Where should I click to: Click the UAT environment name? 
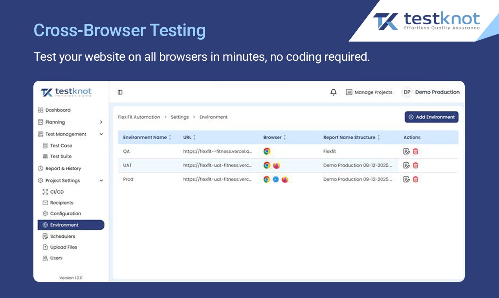127,165
